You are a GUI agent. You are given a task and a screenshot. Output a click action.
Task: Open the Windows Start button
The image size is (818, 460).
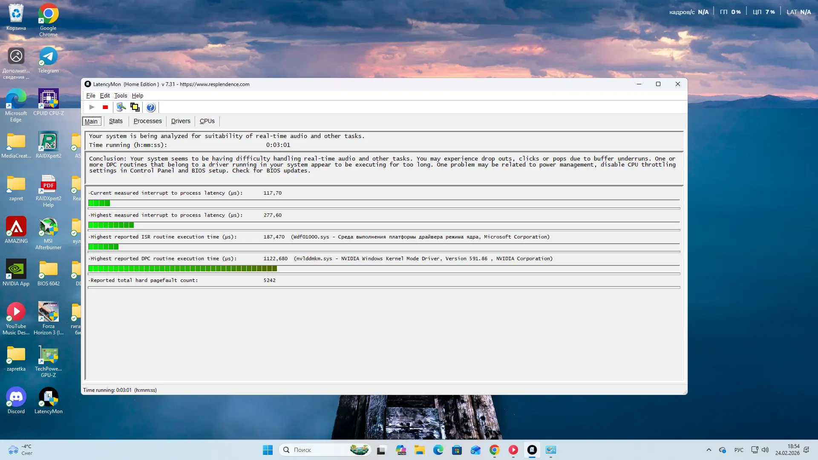click(x=268, y=450)
